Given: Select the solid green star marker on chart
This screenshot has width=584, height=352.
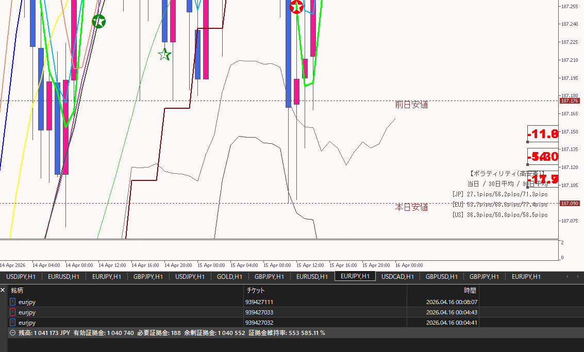Looking at the screenshot, I should [x=98, y=22].
